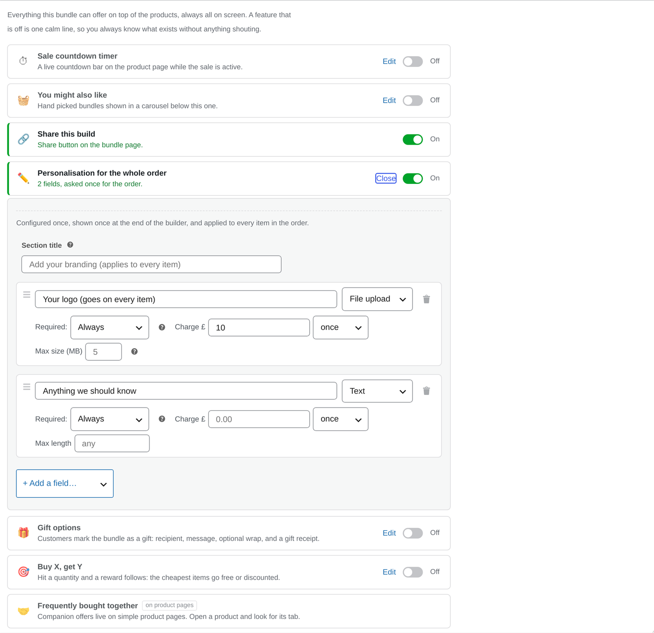This screenshot has height=633, width=654.
Task: Open the Text field type dropdown
Action: pyautogui.click(x=377, y=391)
